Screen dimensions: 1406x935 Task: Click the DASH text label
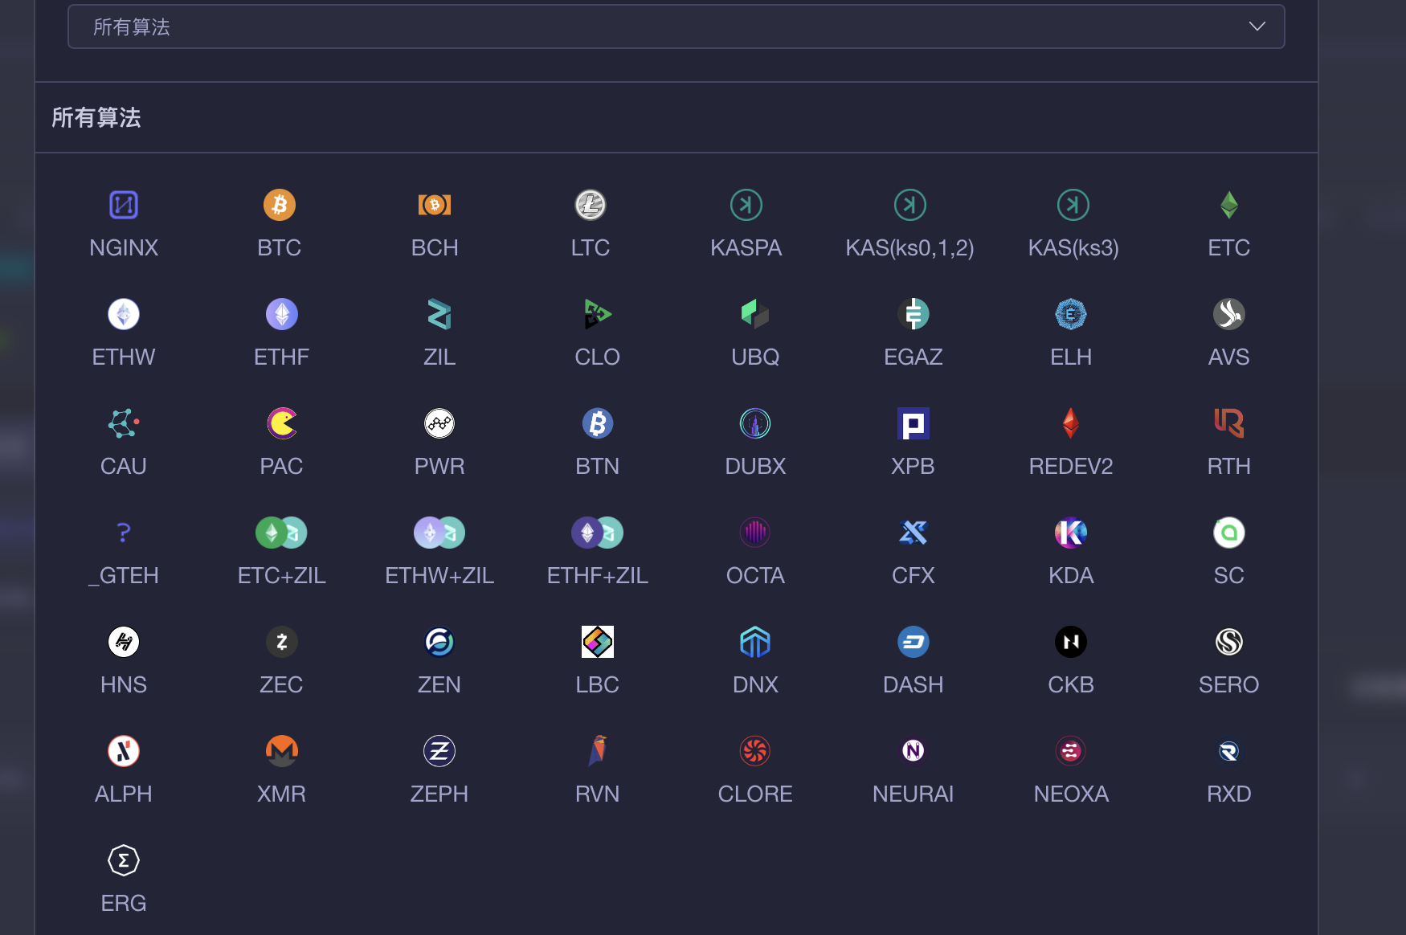click(913, 684)
